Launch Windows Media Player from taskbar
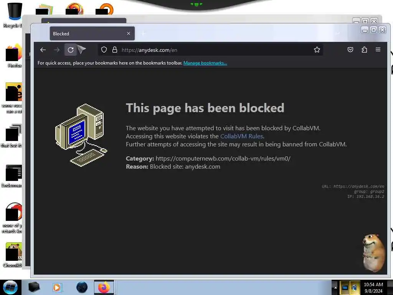 57,287
